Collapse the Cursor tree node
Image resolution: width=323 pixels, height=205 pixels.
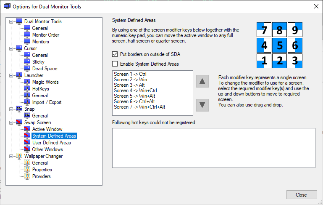click(11, 48)
